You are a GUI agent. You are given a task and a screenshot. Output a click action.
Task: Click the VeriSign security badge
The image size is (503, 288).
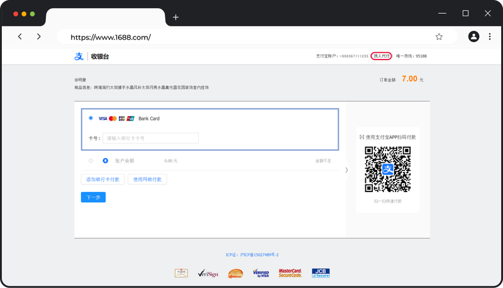207,273
